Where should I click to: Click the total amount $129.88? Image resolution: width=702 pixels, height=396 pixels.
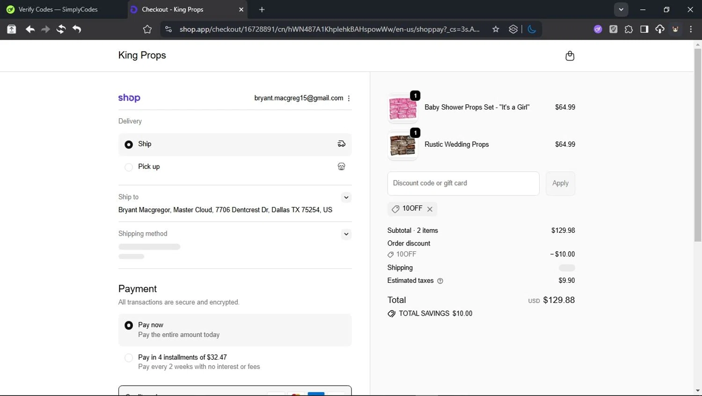(x=559, y=300)
